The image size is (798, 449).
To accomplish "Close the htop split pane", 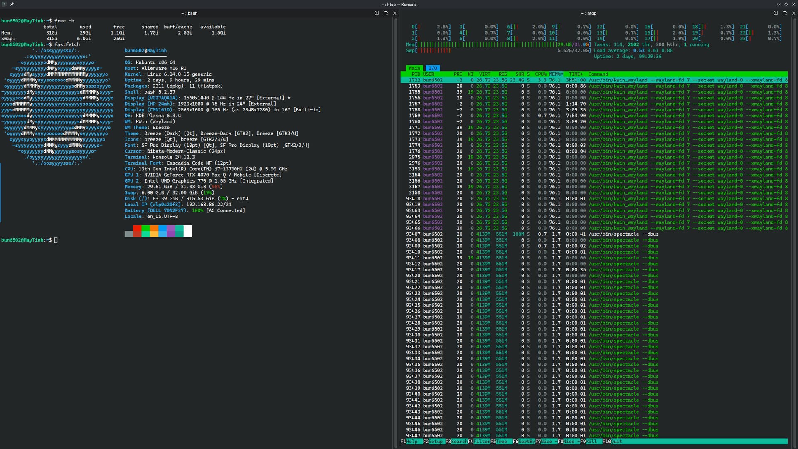I will coord(793,13).
